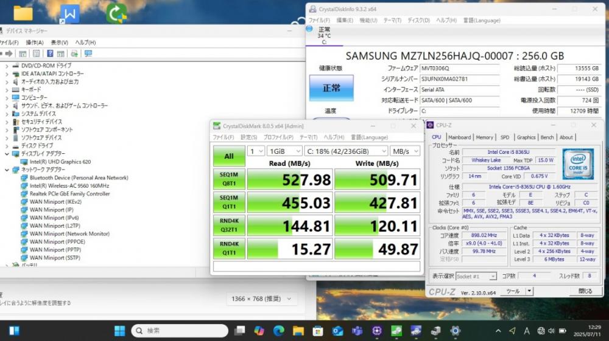Open the 操作(A) menu in Device Manager

click(x=35, y=42)
